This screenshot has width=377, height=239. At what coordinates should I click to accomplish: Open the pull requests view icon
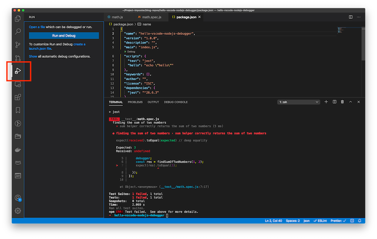(18, 58)
